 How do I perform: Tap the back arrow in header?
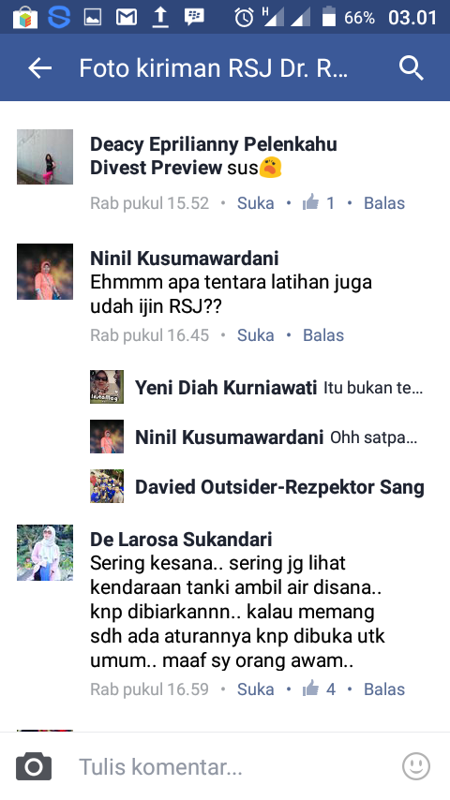click(39, 67)
